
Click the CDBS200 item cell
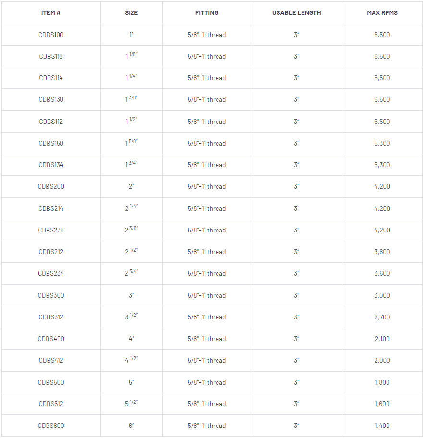[51, 186]
